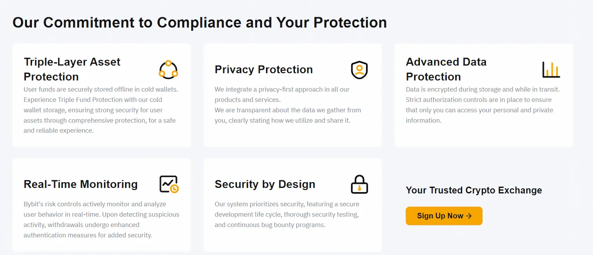Click the transparent data usage sentence
This screenshot has height=255, width=593.
click(288, 115)
